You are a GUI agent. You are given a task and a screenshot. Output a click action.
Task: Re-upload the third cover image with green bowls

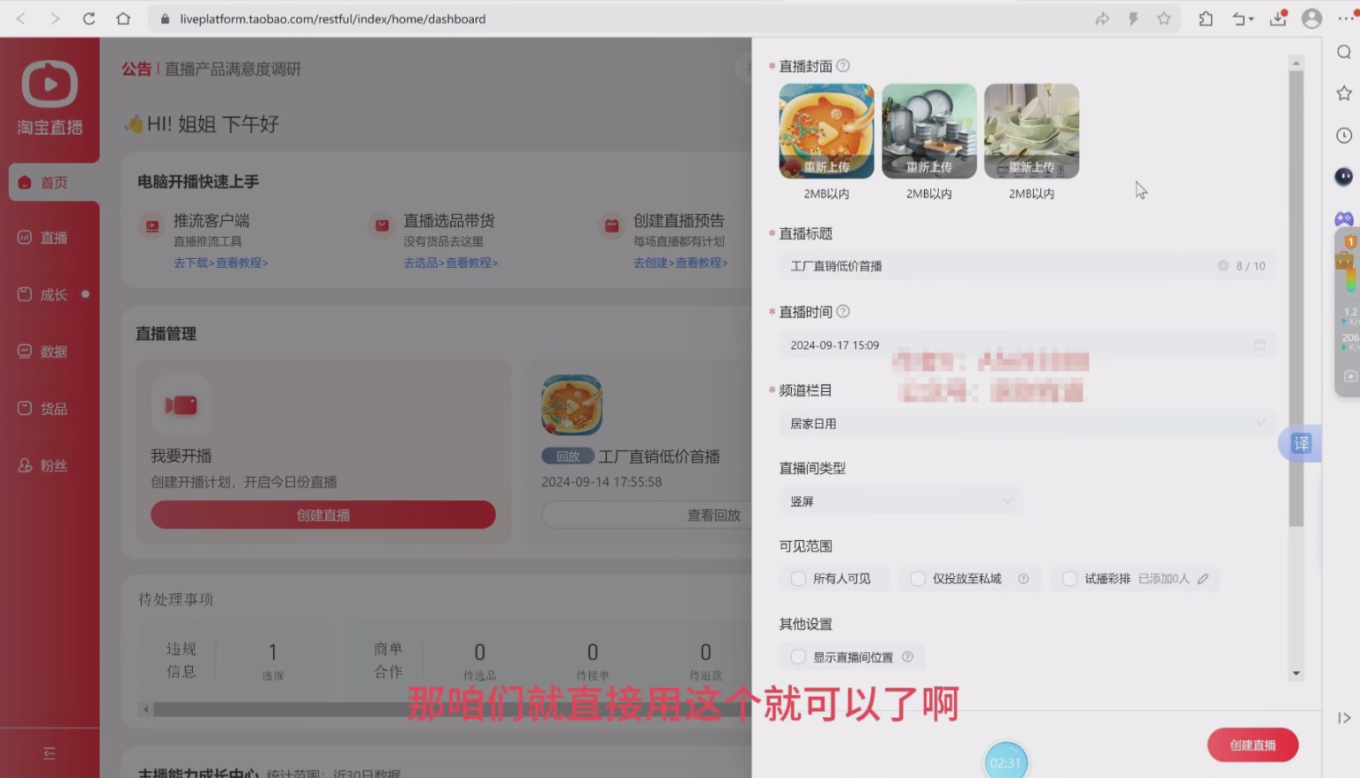pyautogui.click(x=1031, y=131)
